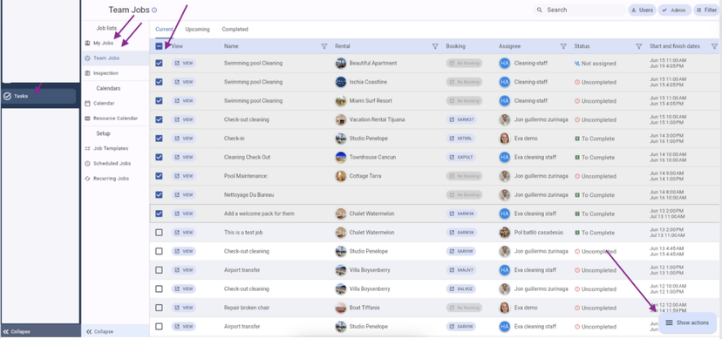Image resolution: width=722 pixels, height=339 pixels.
Task: Click the Show actions button
Action: tap(687, 322)
